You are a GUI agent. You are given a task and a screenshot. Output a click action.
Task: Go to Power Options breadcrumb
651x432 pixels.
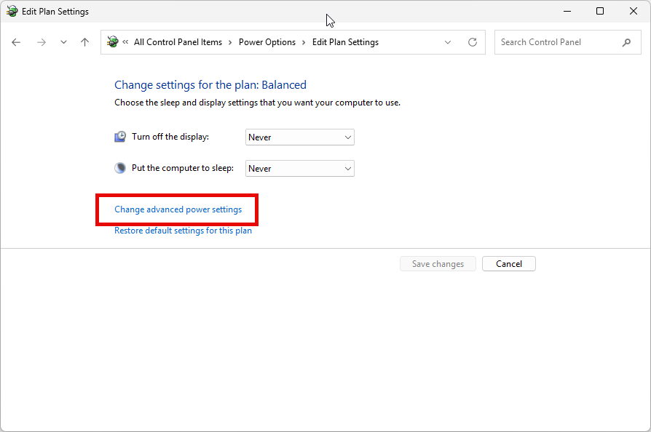point(267,42)
